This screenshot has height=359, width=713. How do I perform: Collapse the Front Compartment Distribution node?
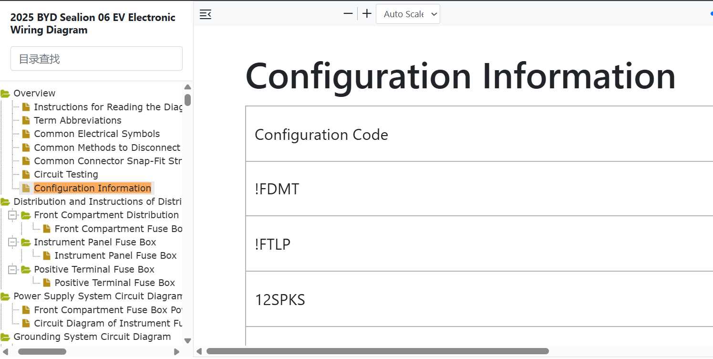[x=12, y=215]
